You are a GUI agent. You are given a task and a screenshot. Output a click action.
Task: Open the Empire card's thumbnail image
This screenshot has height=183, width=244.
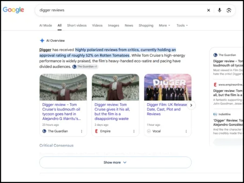[x=115, y=87]
